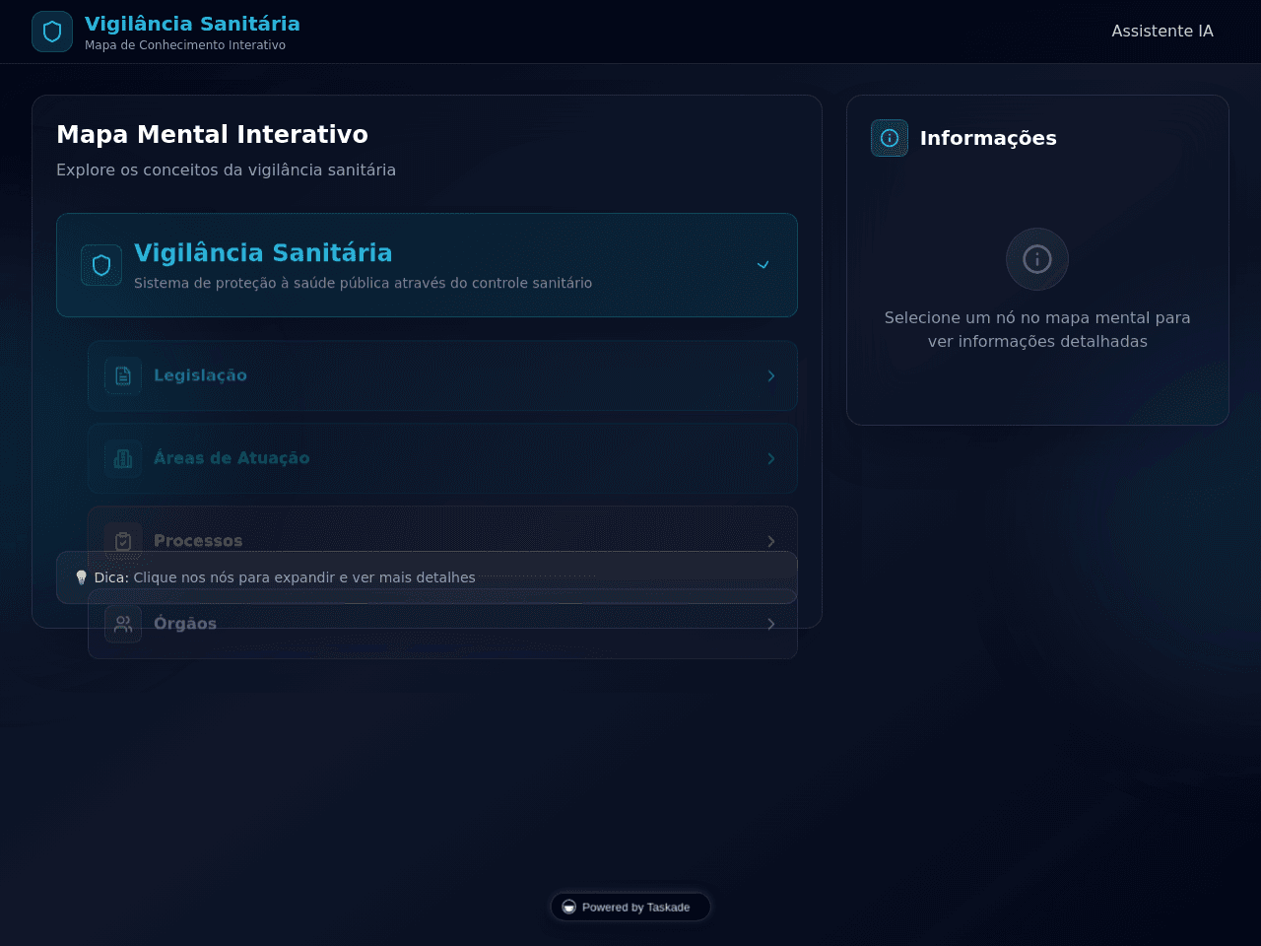This screenshot has height=946, width=1261.
Task: Open the Powered by Taskade link
Action: coord(630,907)
